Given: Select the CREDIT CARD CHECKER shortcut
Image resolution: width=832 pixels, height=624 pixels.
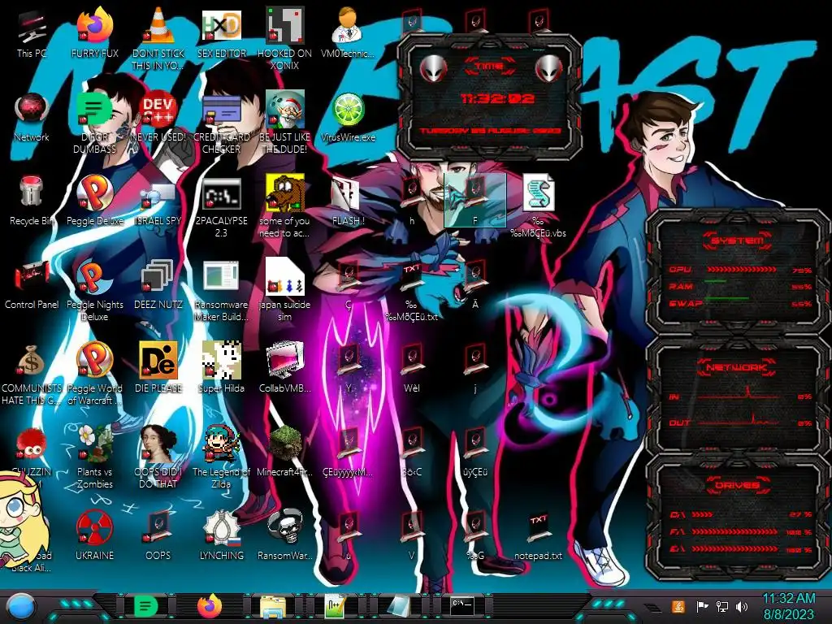Looking at the screenshot, I should [x=221, y=123].
